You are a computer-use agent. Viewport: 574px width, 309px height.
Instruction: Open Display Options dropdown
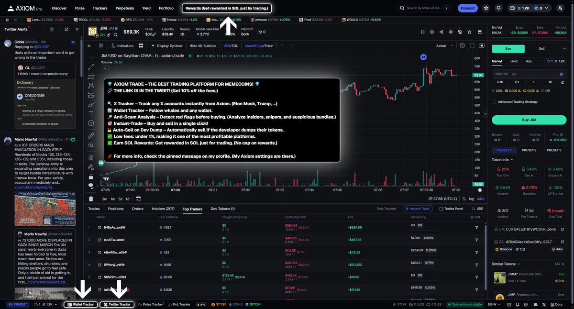167,46
